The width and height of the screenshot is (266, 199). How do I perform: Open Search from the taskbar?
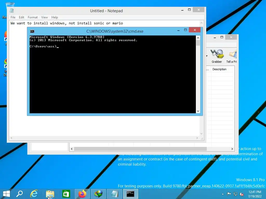[x=19, y=194]
